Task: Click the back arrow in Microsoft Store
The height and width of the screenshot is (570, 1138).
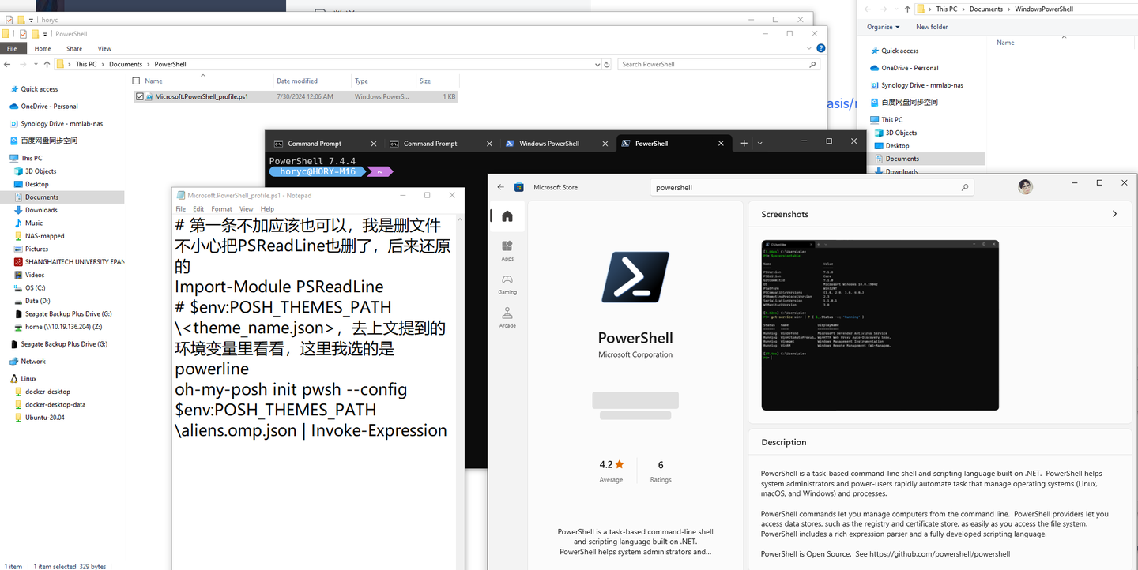Action: 499,186
